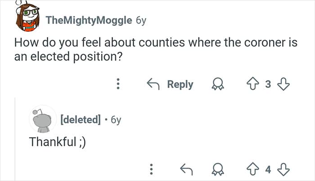Reply to the "Thankful" comment

click(186, 170)
